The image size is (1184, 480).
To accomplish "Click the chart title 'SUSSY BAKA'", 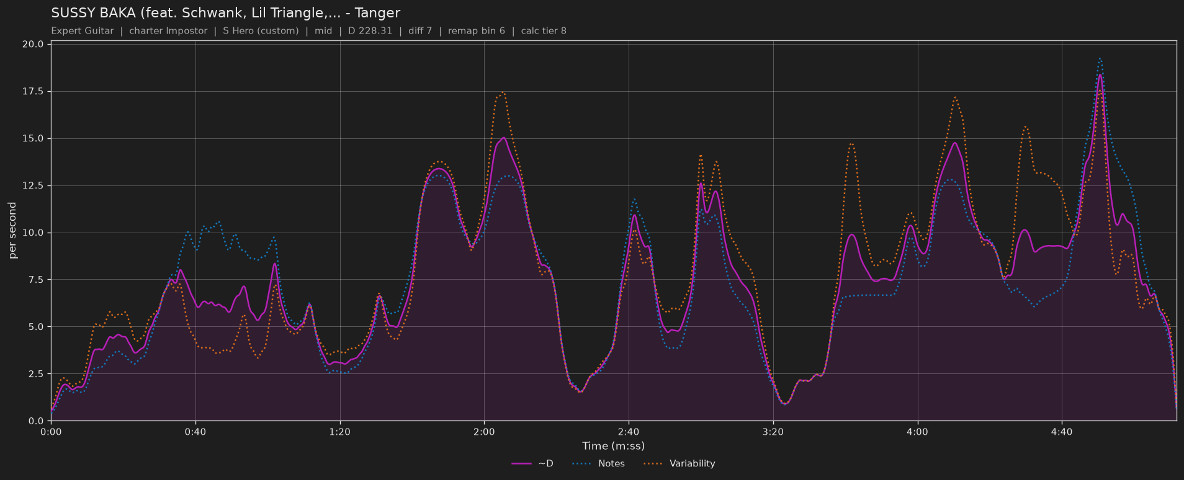I will pyautogui.click(x=93, y=13).
